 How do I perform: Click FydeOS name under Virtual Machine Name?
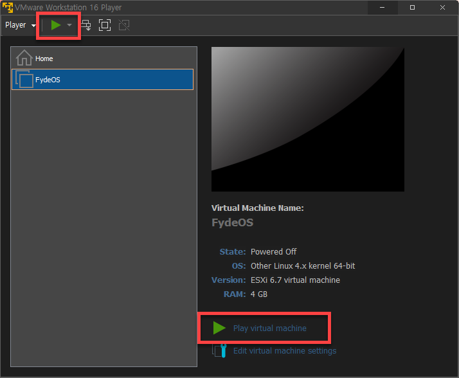click(233, 222)
